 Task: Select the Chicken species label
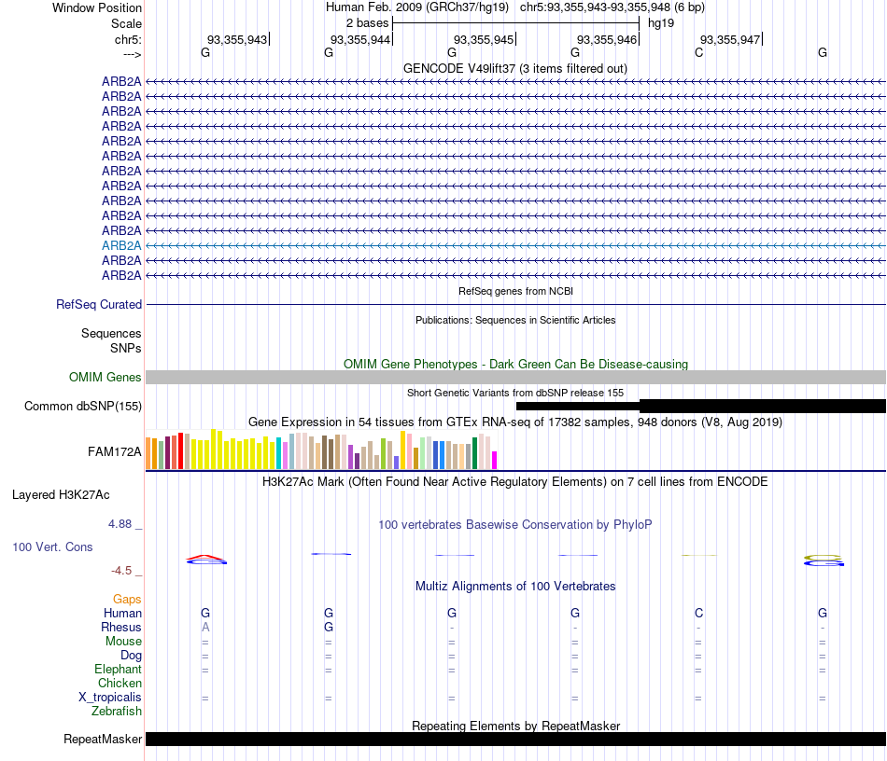120,683
